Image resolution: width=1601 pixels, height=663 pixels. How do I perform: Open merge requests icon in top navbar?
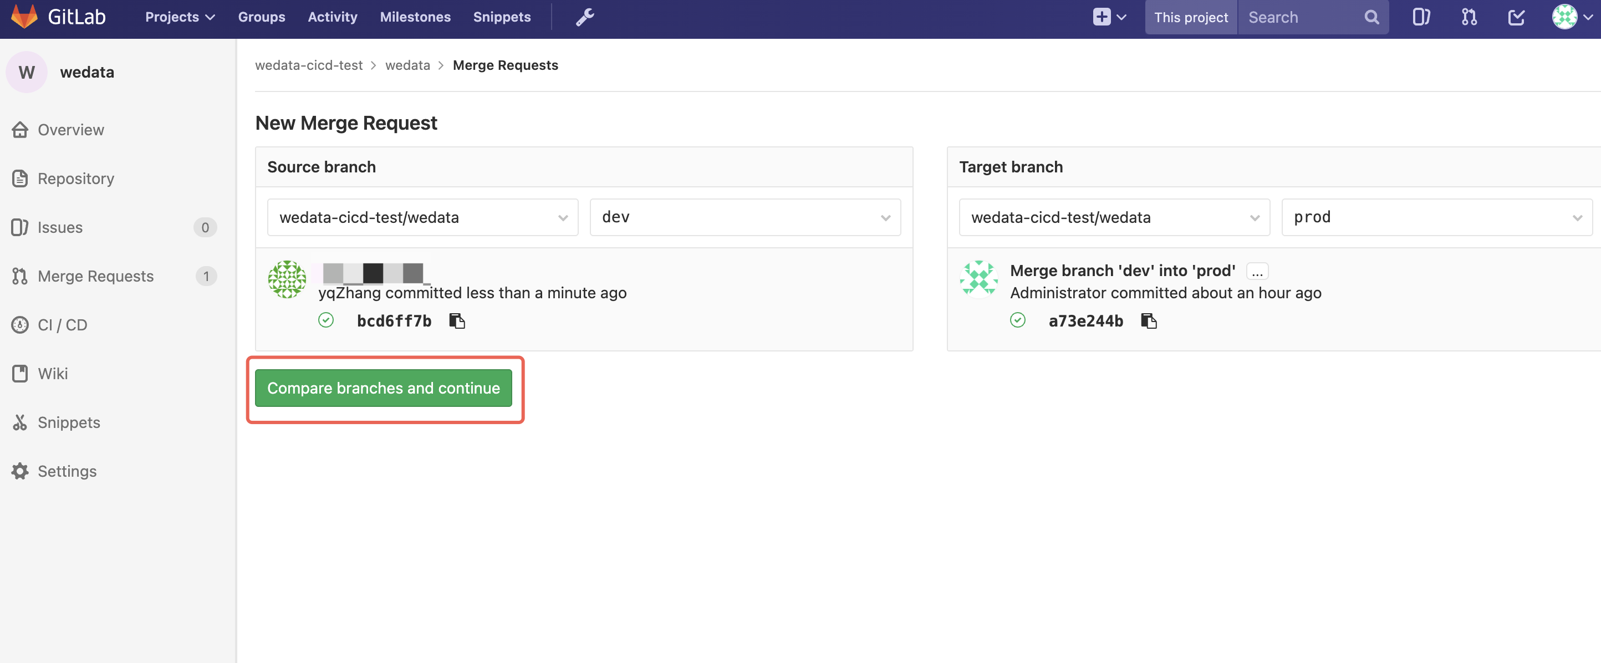pyautogui.click(x=1469, y=17)
